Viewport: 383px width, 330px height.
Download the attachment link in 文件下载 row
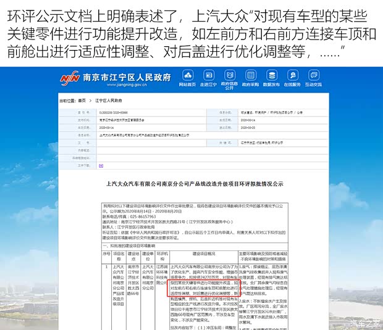click(x=101, y=166)
